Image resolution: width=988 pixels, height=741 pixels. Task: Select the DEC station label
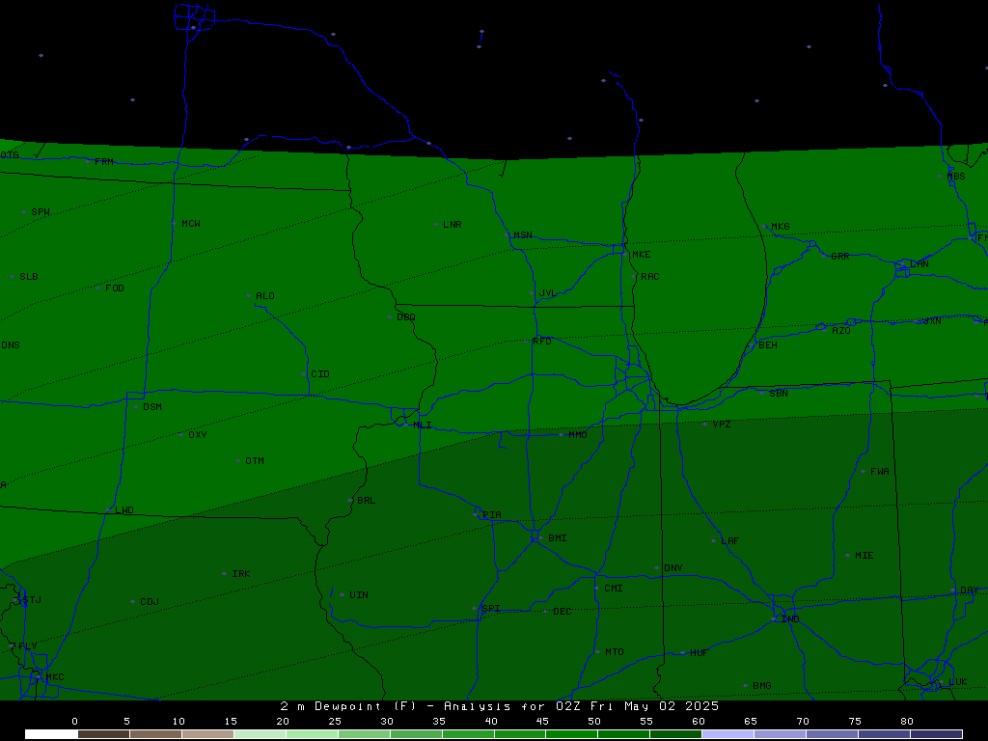(562, 612)
